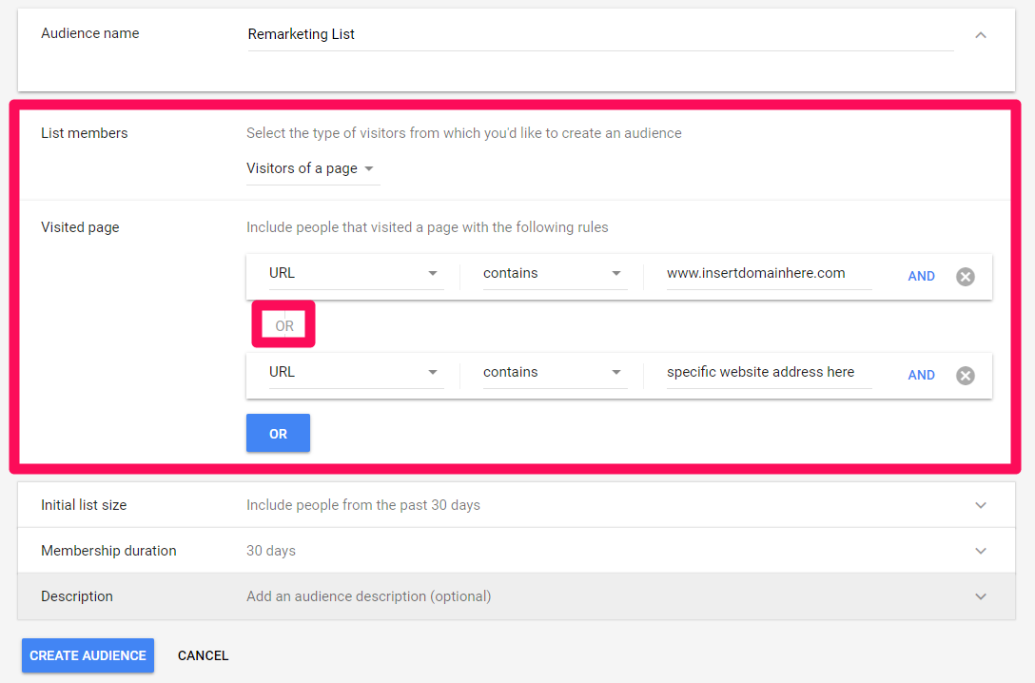1035x683 pixels.
Task: Click the '30 days' membership duration value
Action: click(x=270, y=551)
